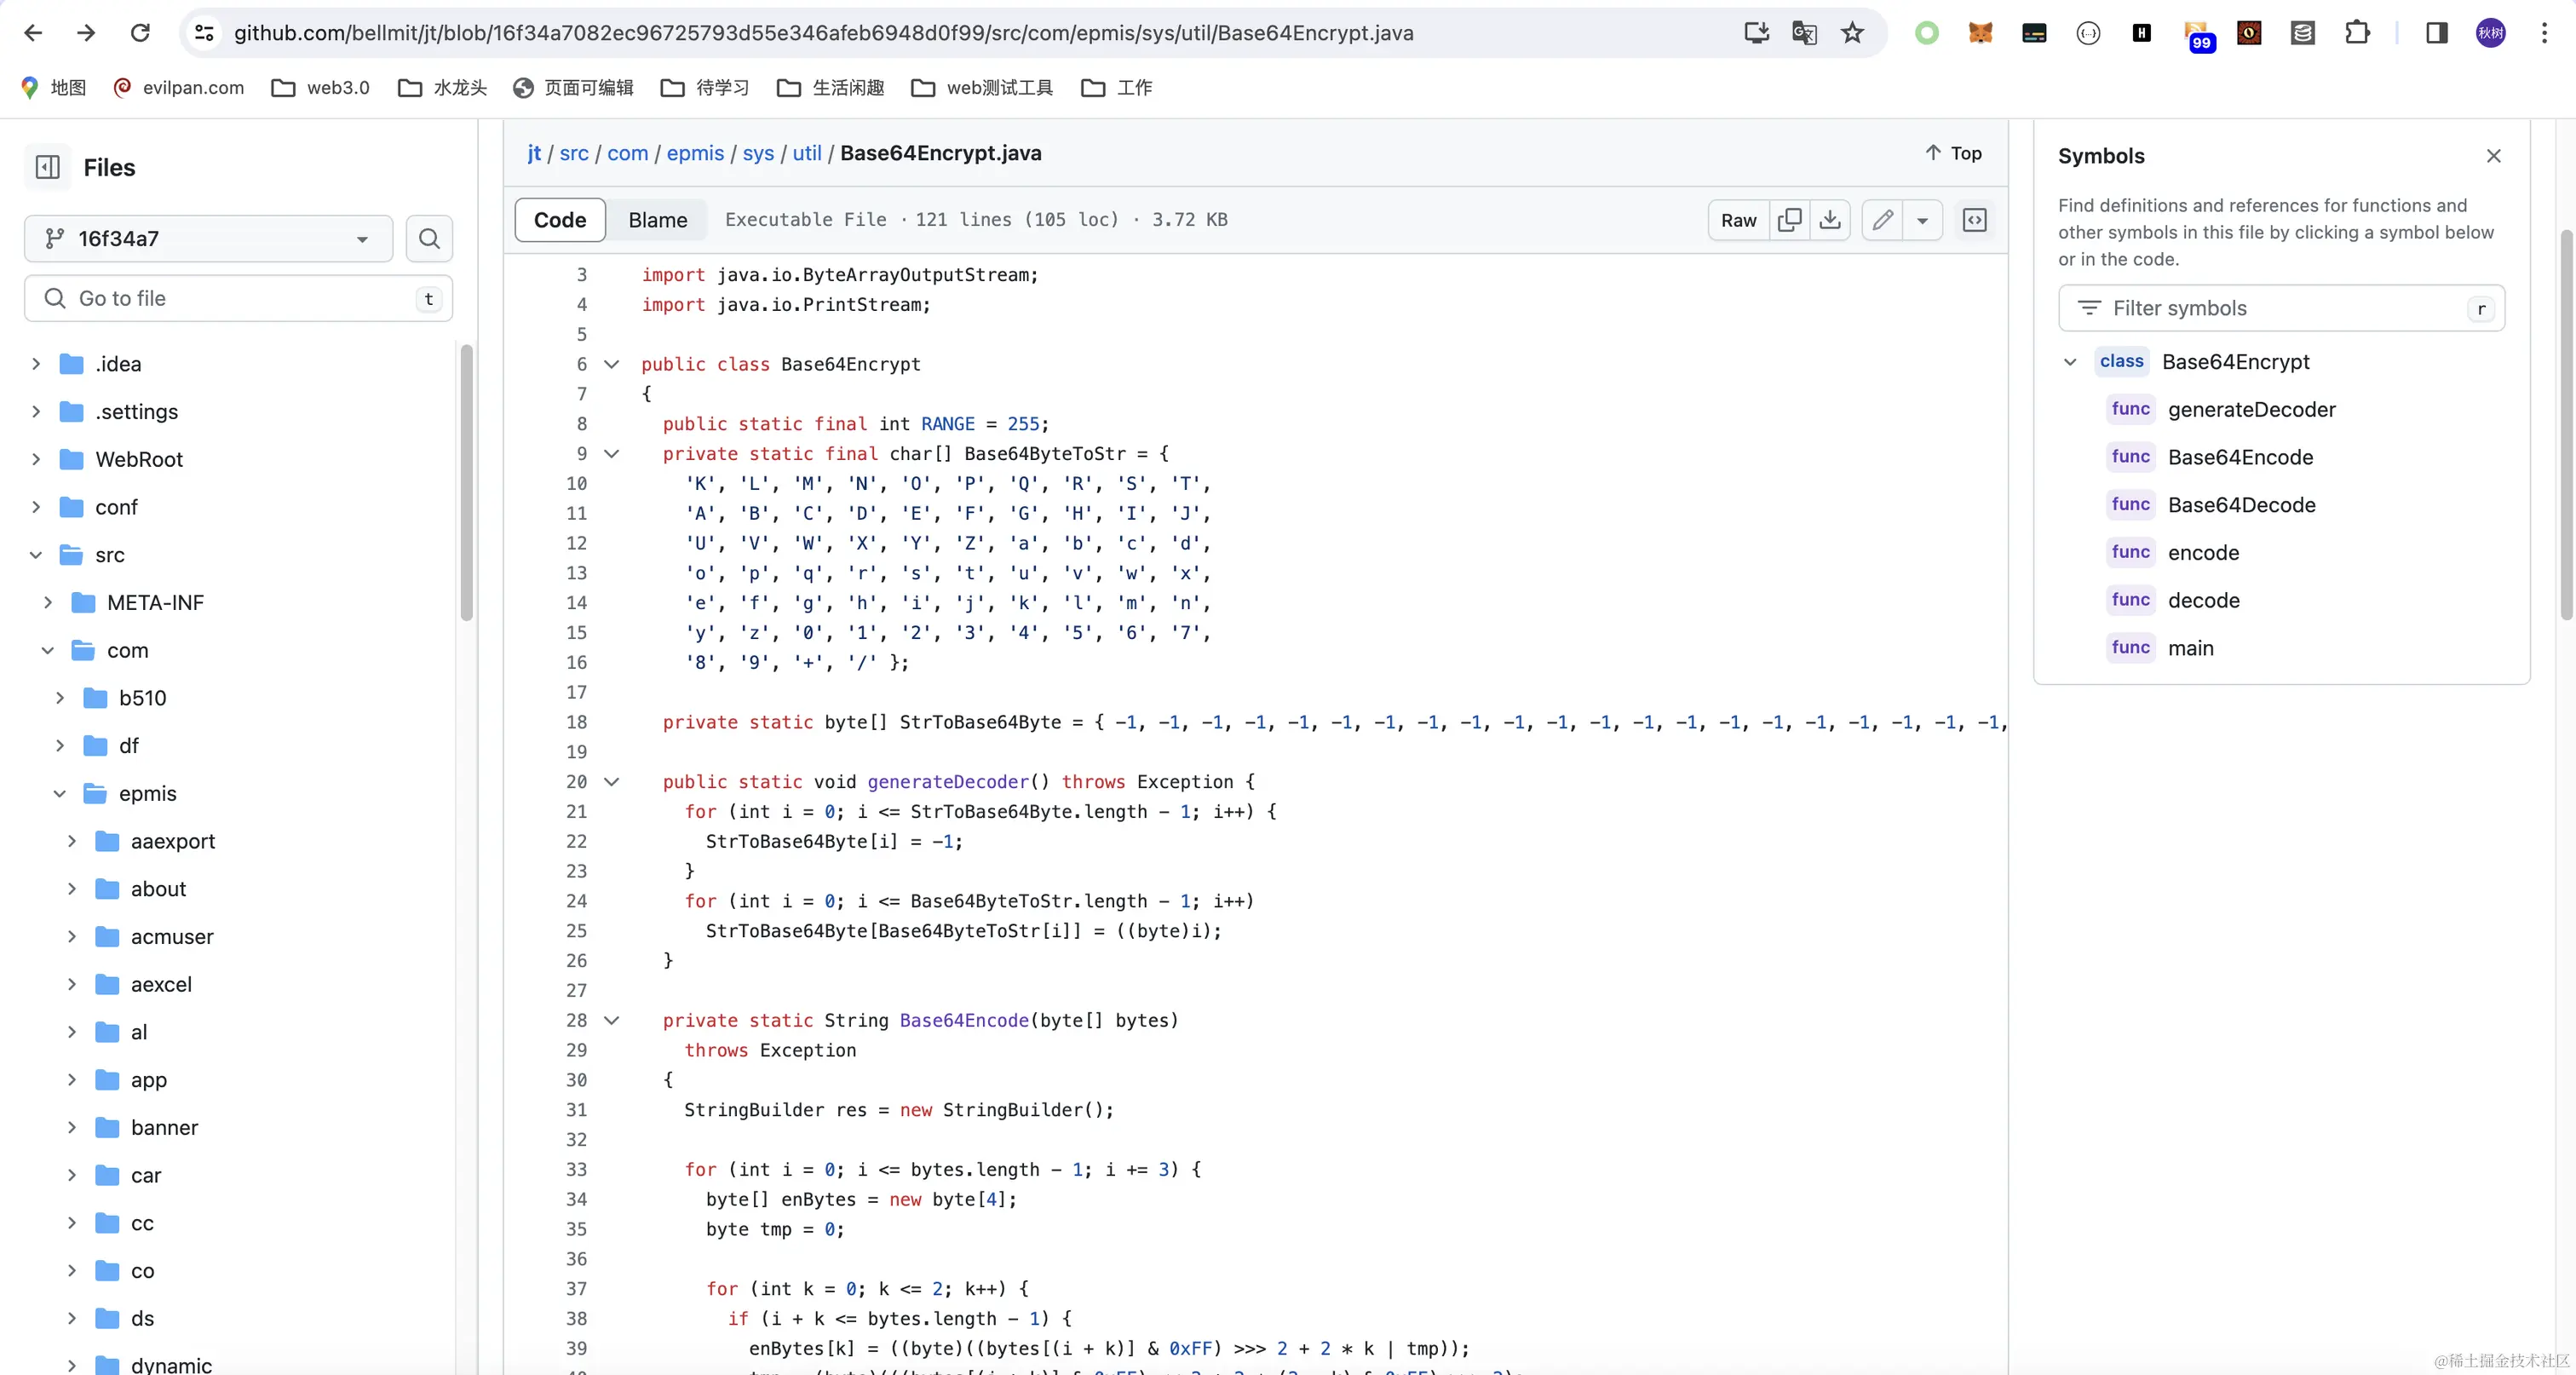2576x1375 pixels.
Task: Jump to Base64Decode symbol
Action: click(x=2241, y=505)
